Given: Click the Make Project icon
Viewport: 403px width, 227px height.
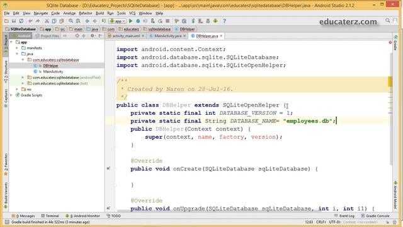Looking at the screenshot, I should [103, 21].
